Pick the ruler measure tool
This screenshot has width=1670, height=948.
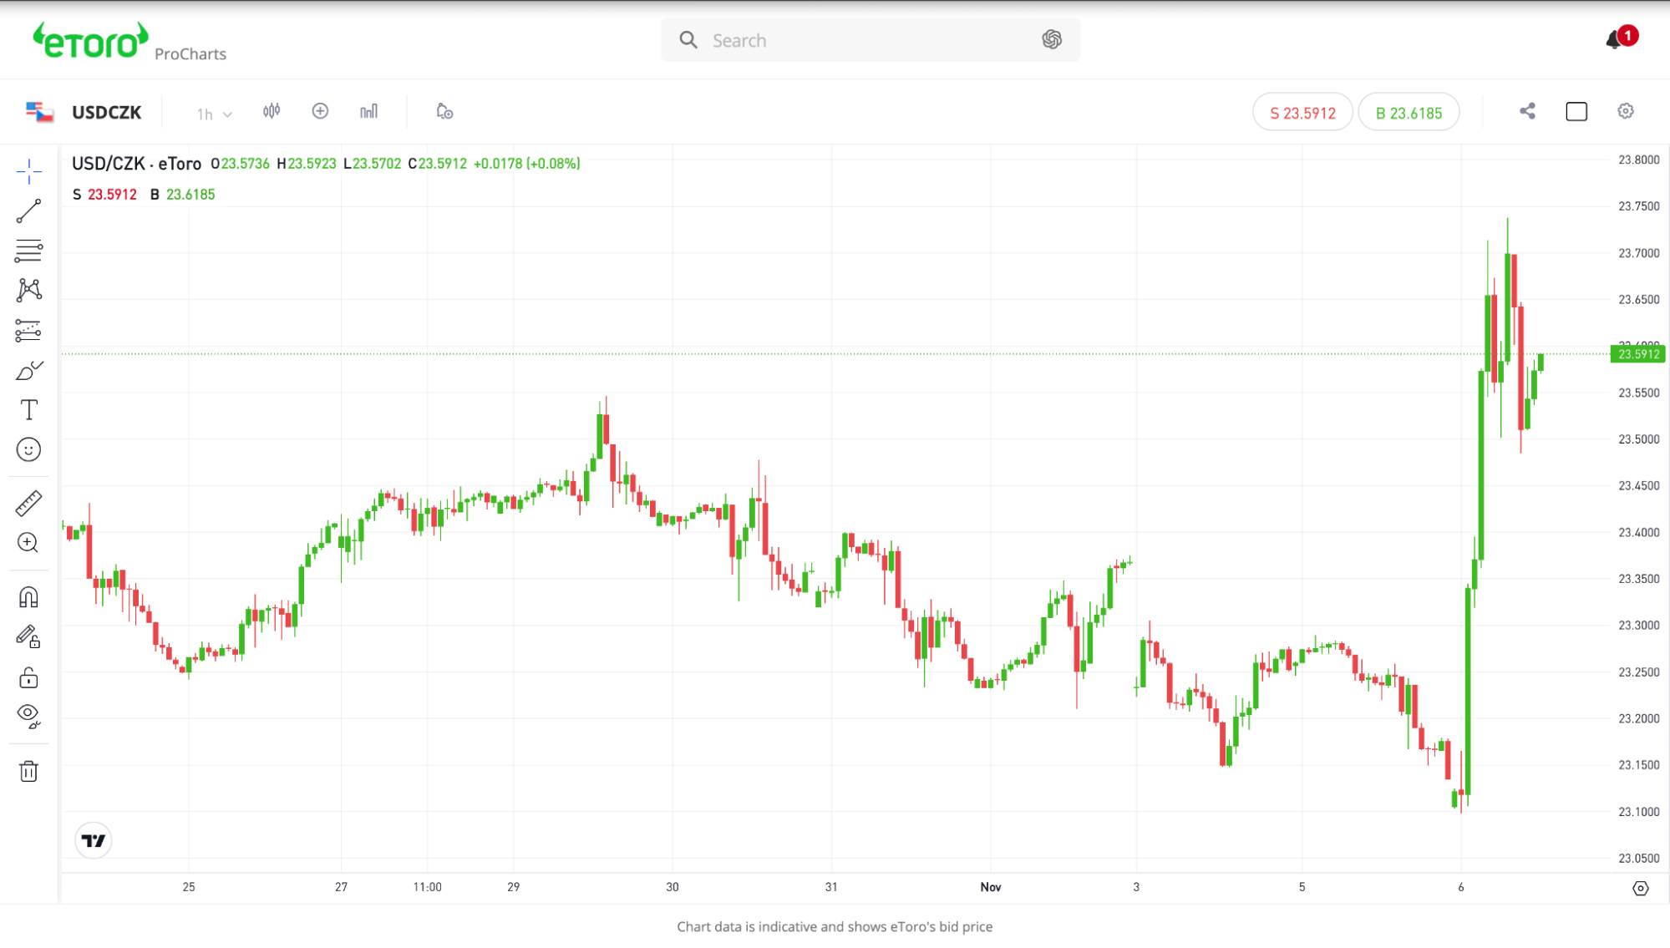28,504
